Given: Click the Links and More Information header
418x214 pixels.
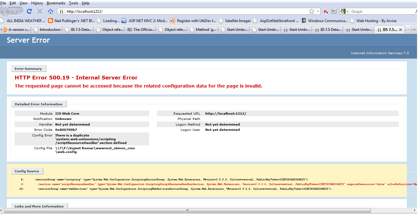Looking at the screenshot, I should point(39,206).
